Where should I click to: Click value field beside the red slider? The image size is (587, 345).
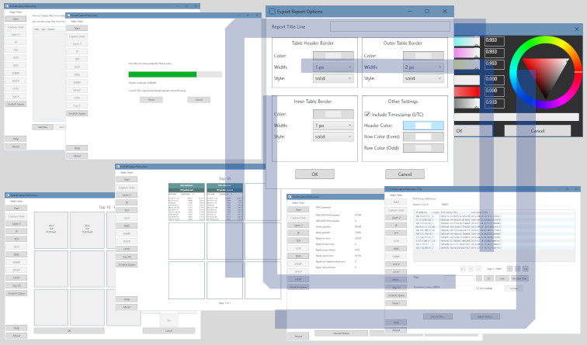click(494, 91)
